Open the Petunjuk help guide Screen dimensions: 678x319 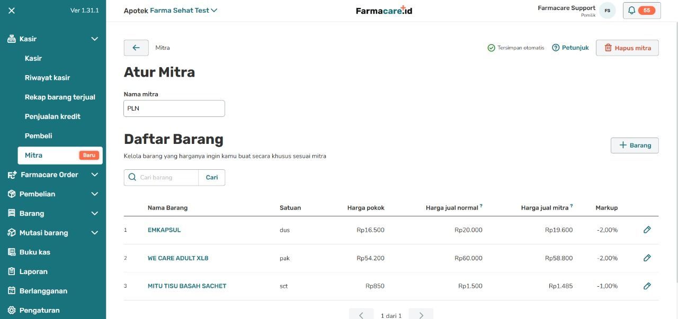570,48
